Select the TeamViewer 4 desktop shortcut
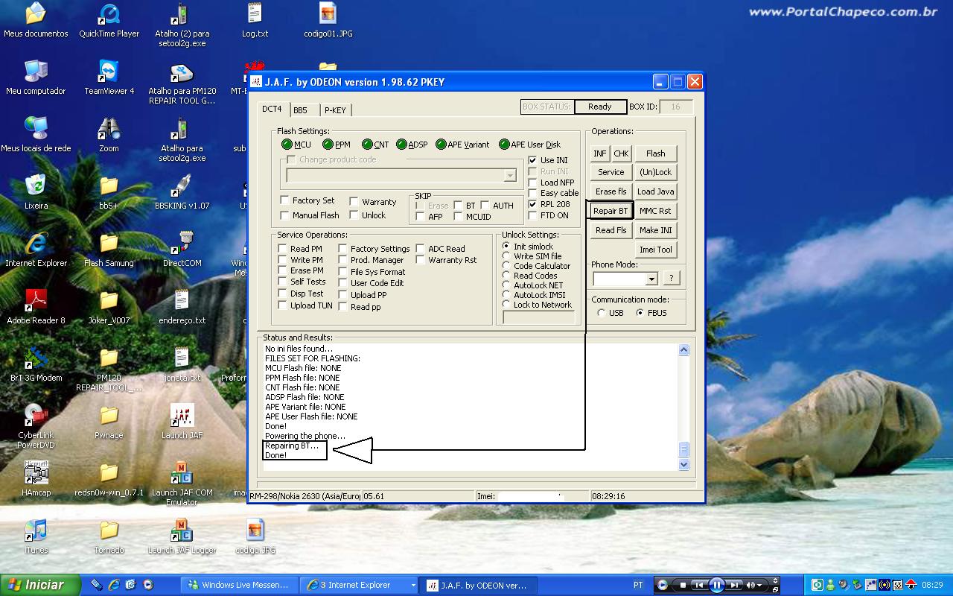953x596 pixels. click(x=109, y=77)
